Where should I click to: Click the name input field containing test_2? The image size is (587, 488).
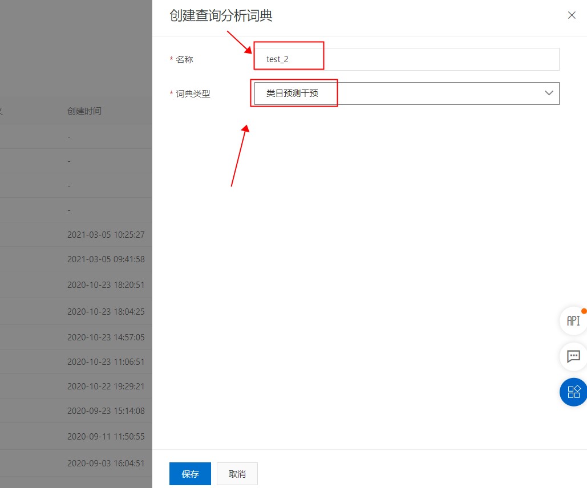tap(407, 59)
